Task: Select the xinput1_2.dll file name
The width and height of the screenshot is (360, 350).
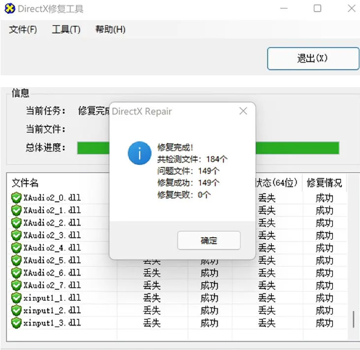Action: pos(52,310)
